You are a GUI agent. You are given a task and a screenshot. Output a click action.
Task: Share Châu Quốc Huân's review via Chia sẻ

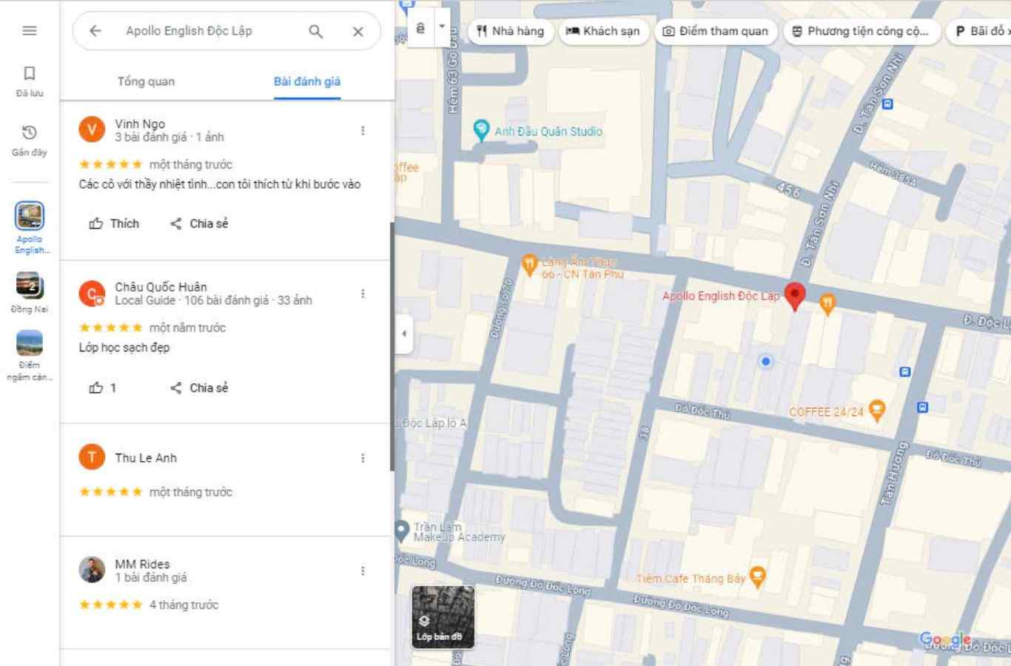pos(199,388)
